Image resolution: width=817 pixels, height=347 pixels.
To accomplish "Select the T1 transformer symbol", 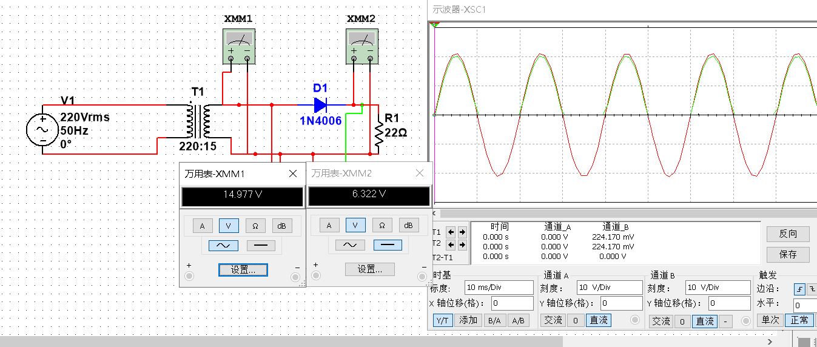I will (198, 121).
